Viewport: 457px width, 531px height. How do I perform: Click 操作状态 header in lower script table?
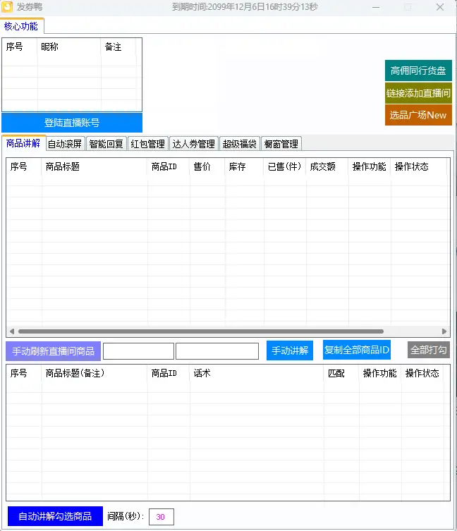pos(422,373)
